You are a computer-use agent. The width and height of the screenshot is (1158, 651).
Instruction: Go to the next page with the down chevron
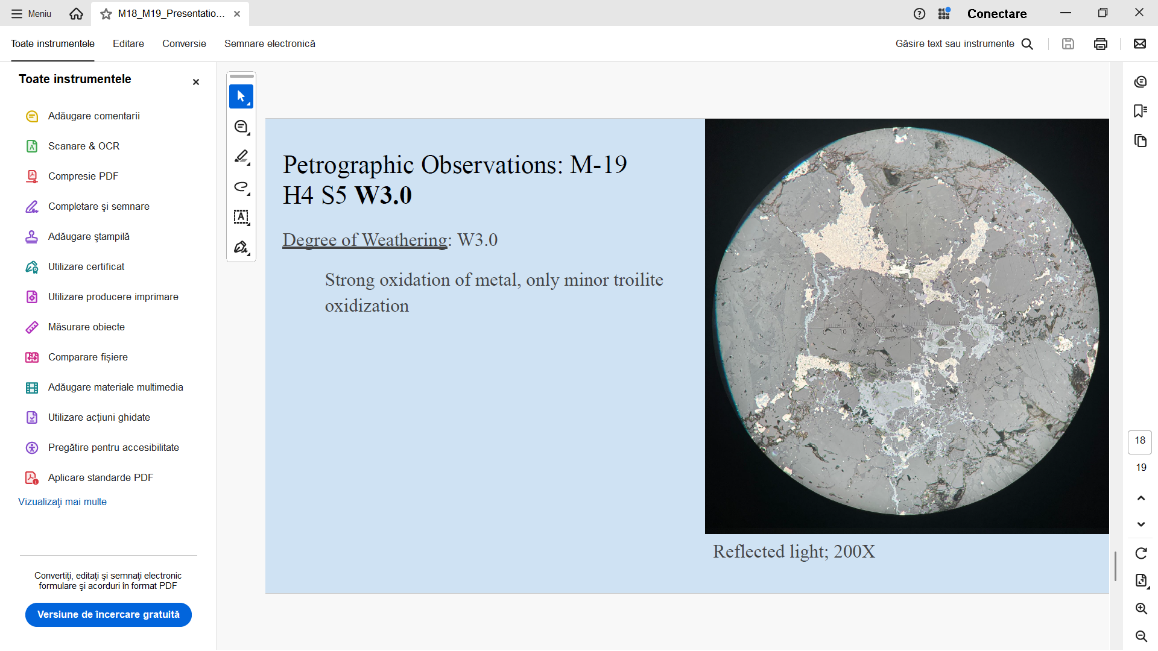(1141, 524)
